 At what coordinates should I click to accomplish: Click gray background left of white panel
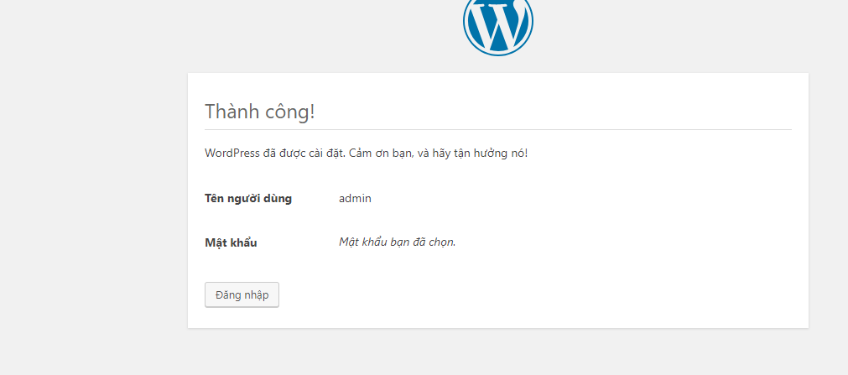point(92,201)
